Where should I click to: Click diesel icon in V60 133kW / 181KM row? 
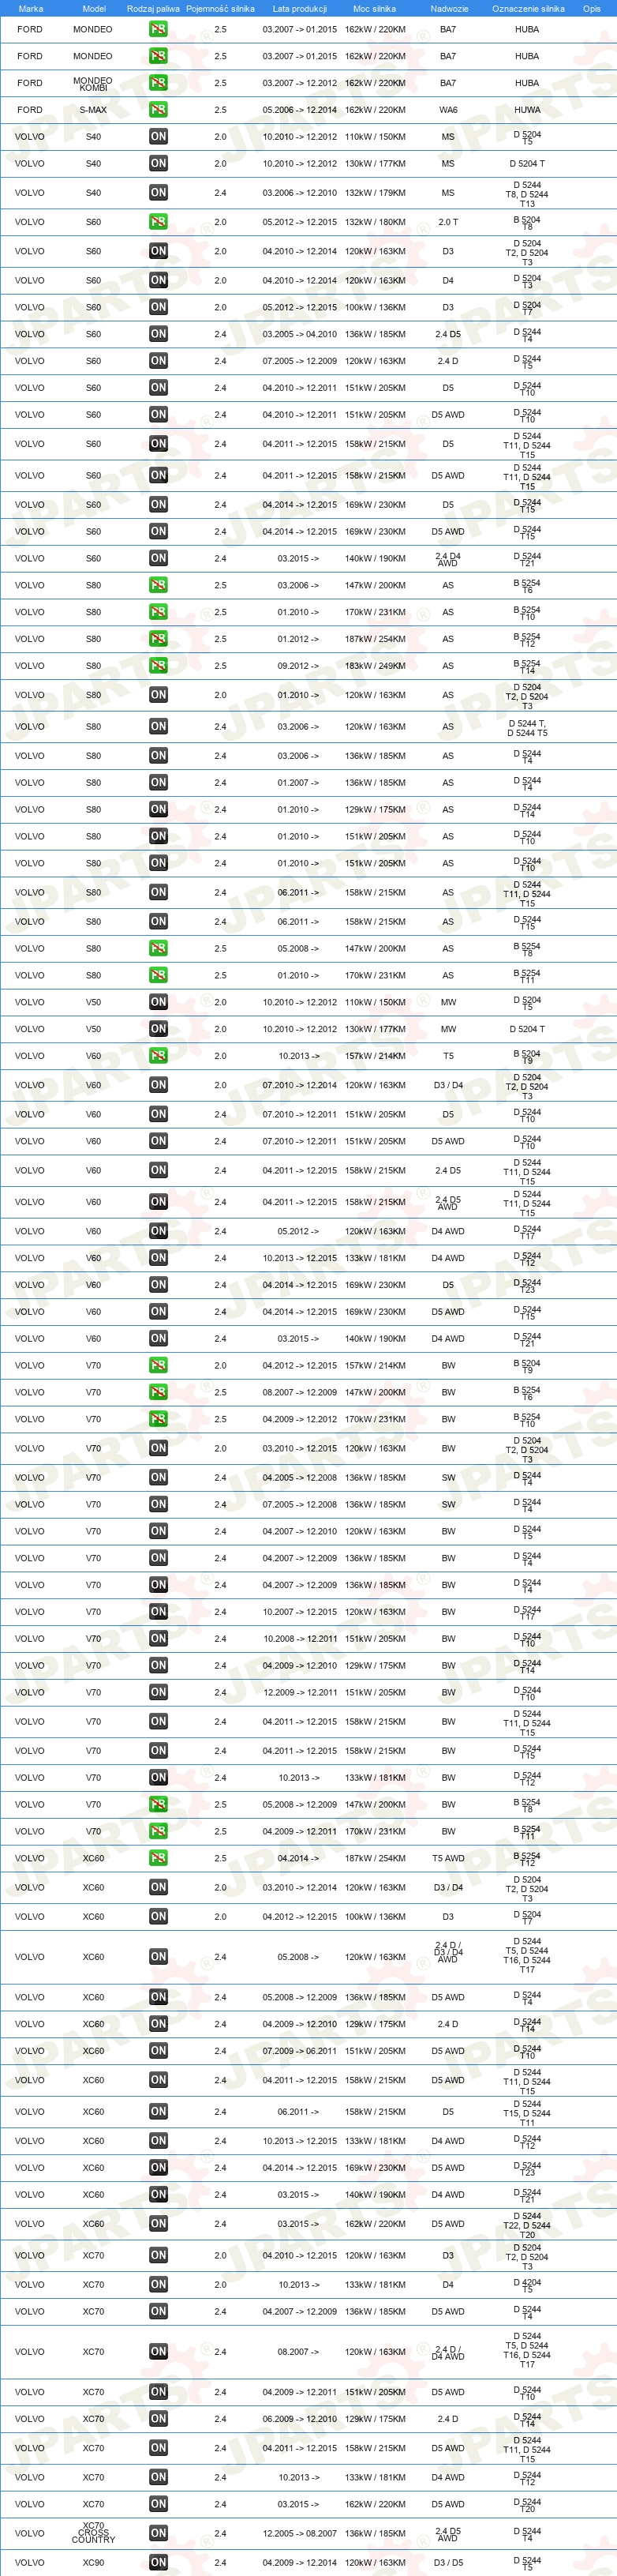pos(158,1258)
